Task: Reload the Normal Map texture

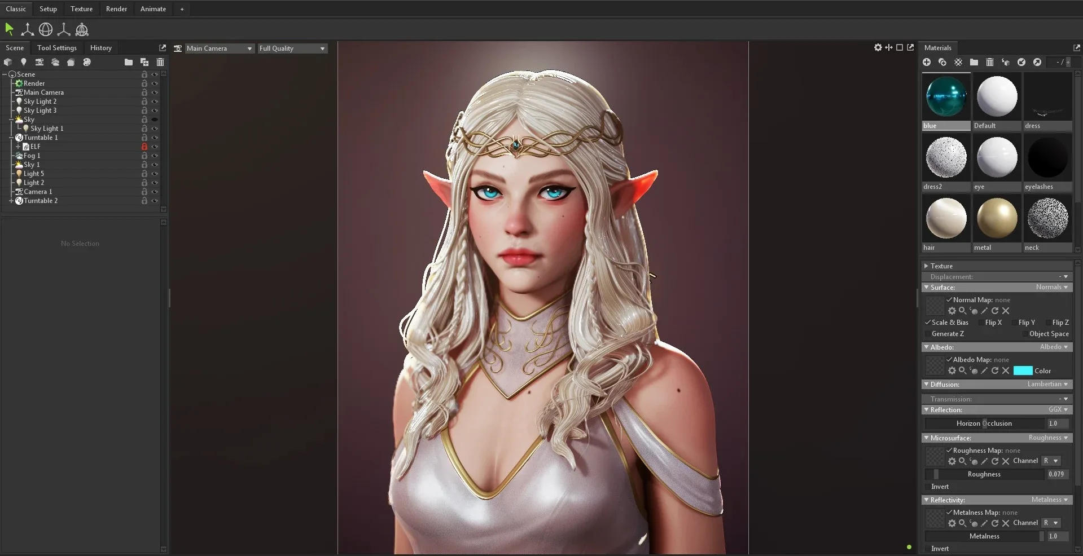Action: pyautogui.click(x=995, y=311)
